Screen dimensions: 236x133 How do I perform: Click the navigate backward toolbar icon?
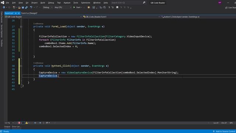pos(4,7)
